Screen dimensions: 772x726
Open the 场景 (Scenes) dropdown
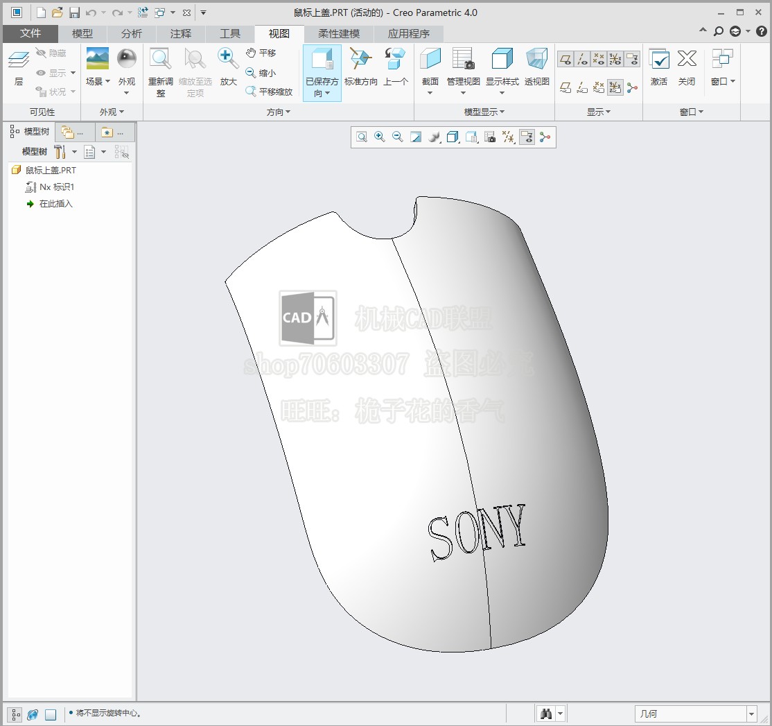[98, 82]
